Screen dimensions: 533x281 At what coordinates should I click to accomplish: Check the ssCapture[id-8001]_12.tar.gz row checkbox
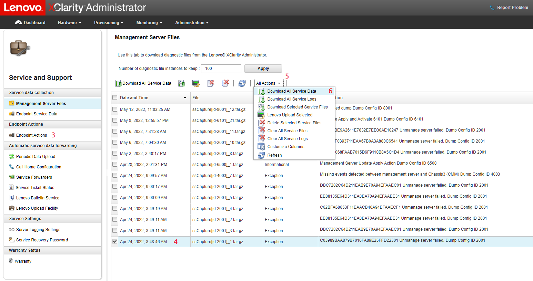(x=115, y=109)
